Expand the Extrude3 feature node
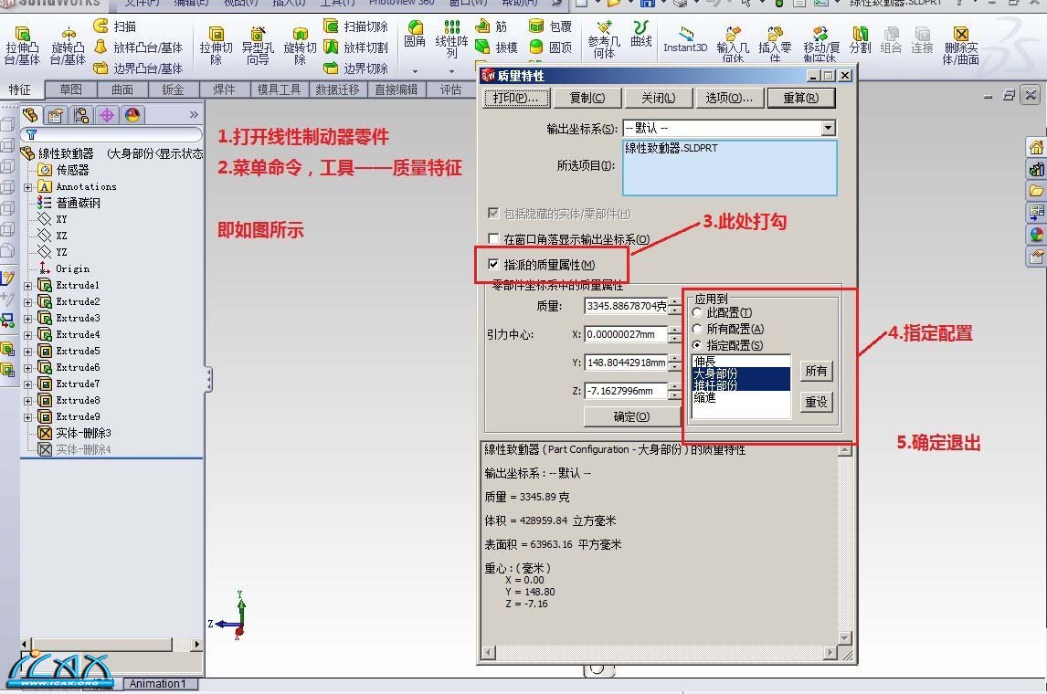1047x694 pixels. (x=28, y=319)
